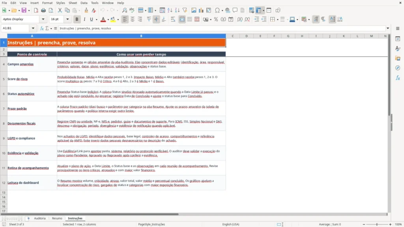This screenshot has width=404, height=227.
Task: Toggle Freeze Rows and Columns
Action: click(258, 10)
